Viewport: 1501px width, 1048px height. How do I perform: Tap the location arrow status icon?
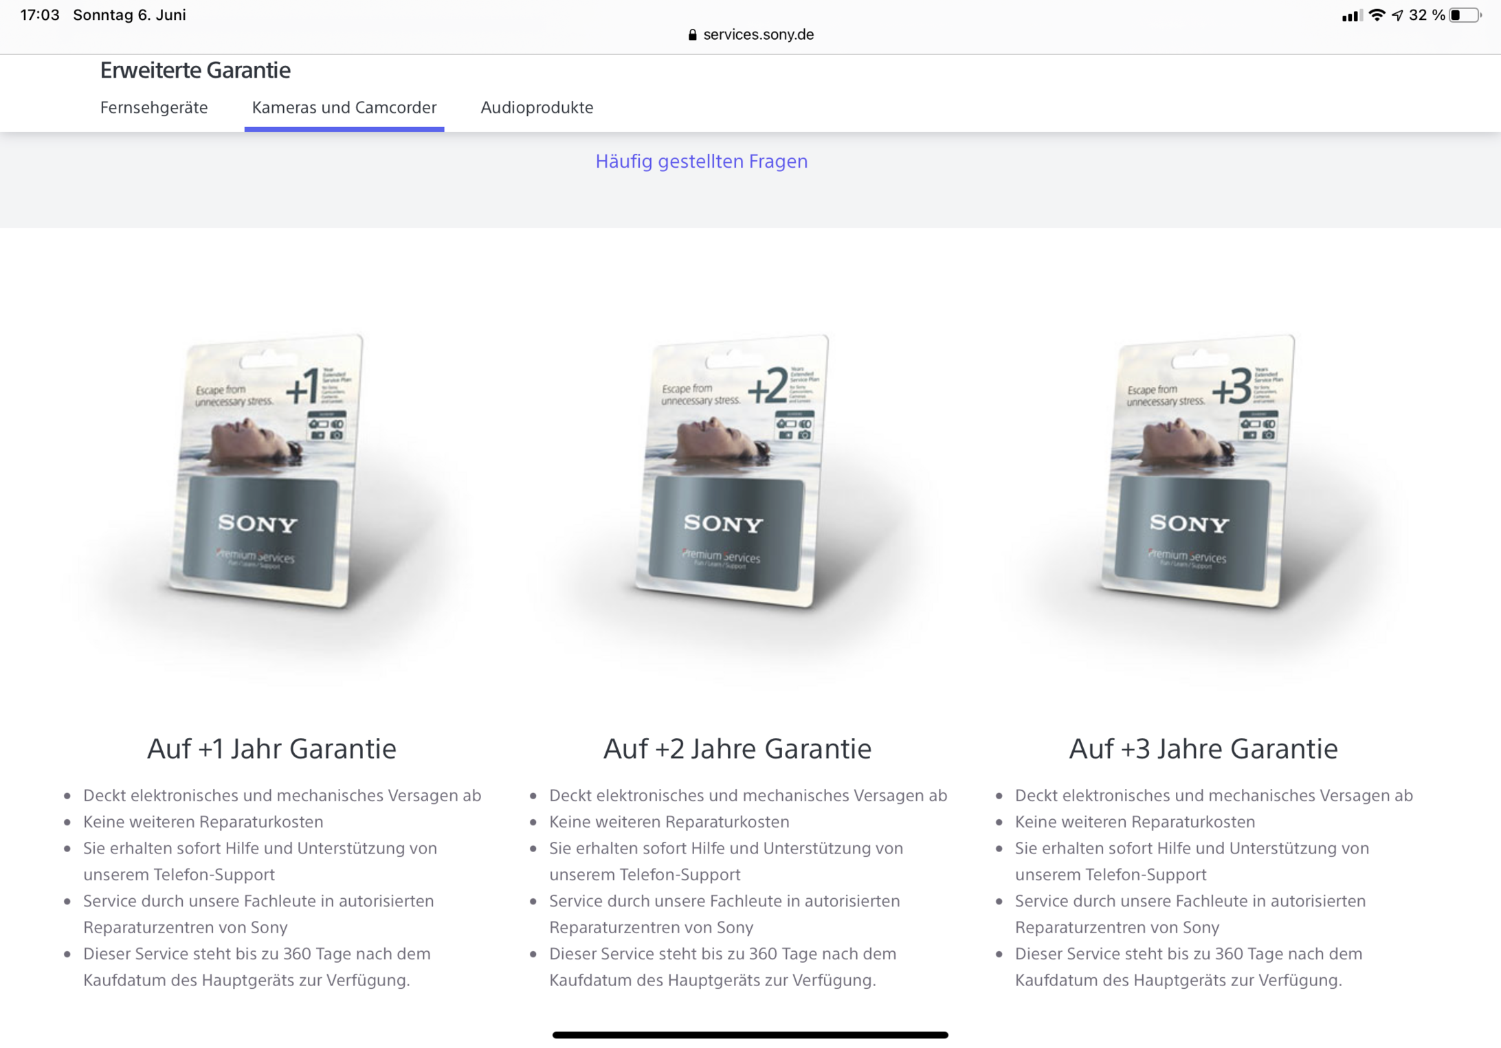click(x=1397, y=15)
